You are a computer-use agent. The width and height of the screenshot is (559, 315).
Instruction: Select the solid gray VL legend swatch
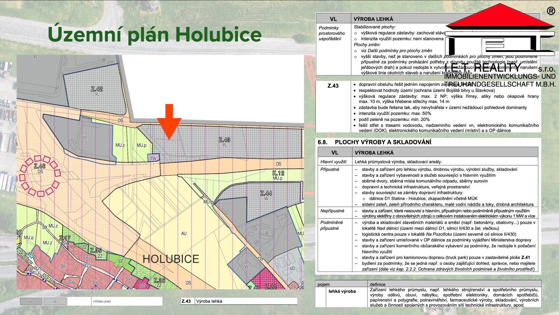click(31, 301)
